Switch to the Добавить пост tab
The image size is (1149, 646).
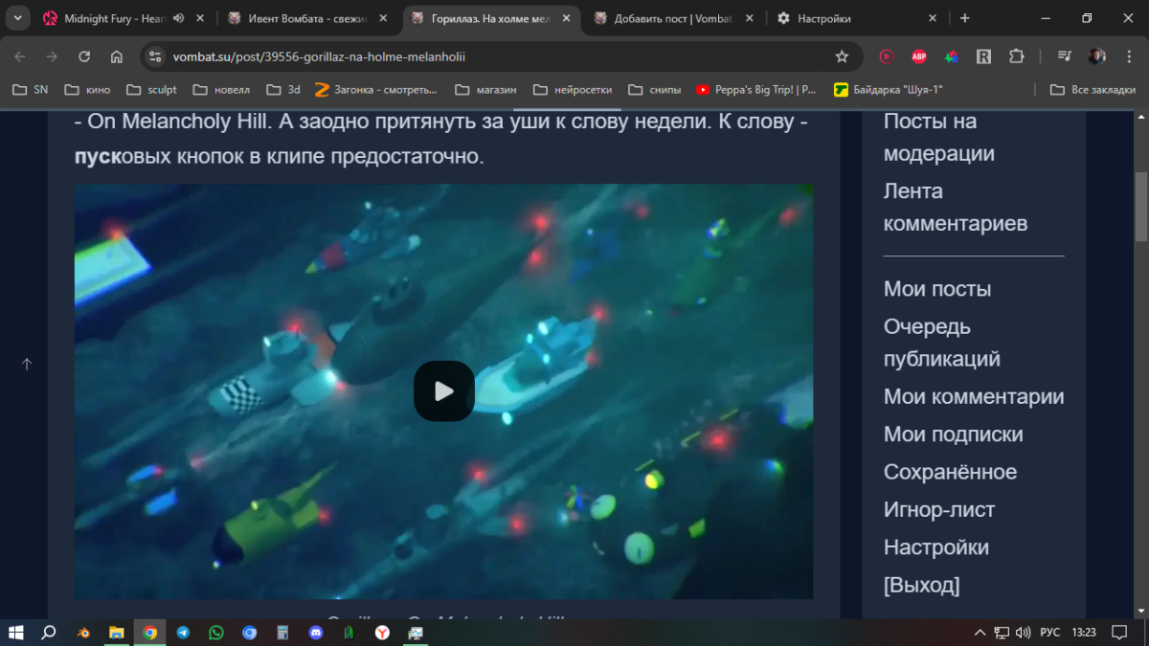click(x=674, y=18)
